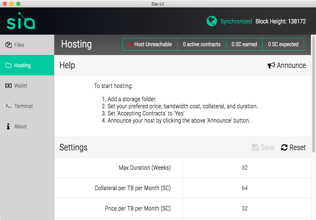316x220 pixels.
Task: Select the Hosting sidebar tab
Action: [x=27, y=65]
